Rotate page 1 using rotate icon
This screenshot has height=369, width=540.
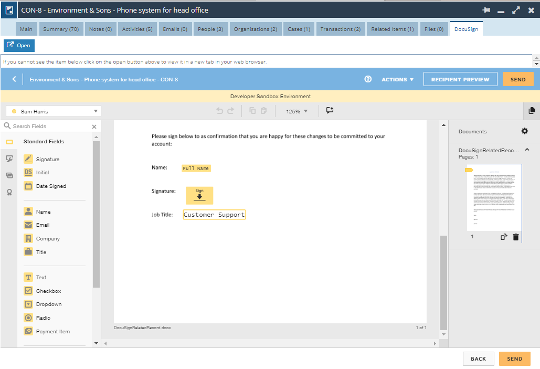coord(504,237)
